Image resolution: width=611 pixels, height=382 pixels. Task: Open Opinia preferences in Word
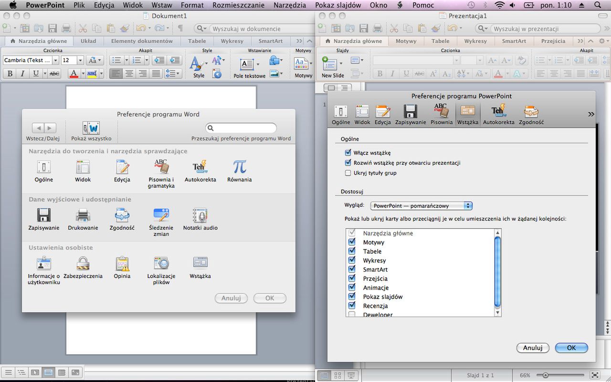click(122, 268)
